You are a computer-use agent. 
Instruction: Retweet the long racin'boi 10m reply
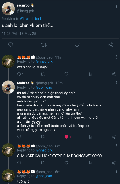click(x=43, y=137)
